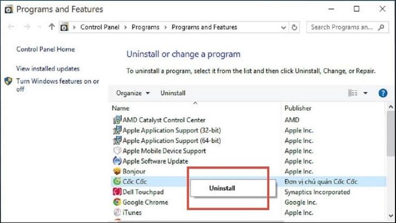
Task: Click the Cốc Cốc browser icon
Action: (117, 181)
